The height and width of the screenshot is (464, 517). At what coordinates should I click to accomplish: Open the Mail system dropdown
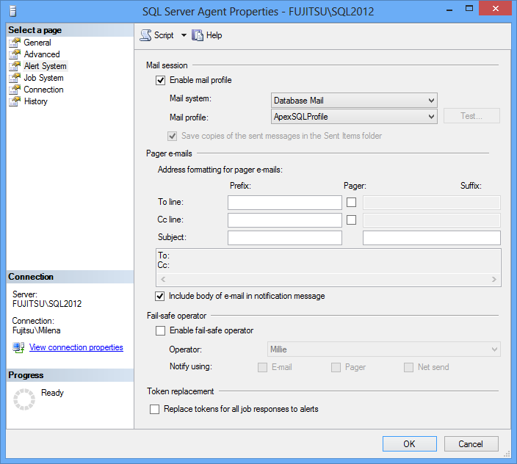[x=354, y=100]
